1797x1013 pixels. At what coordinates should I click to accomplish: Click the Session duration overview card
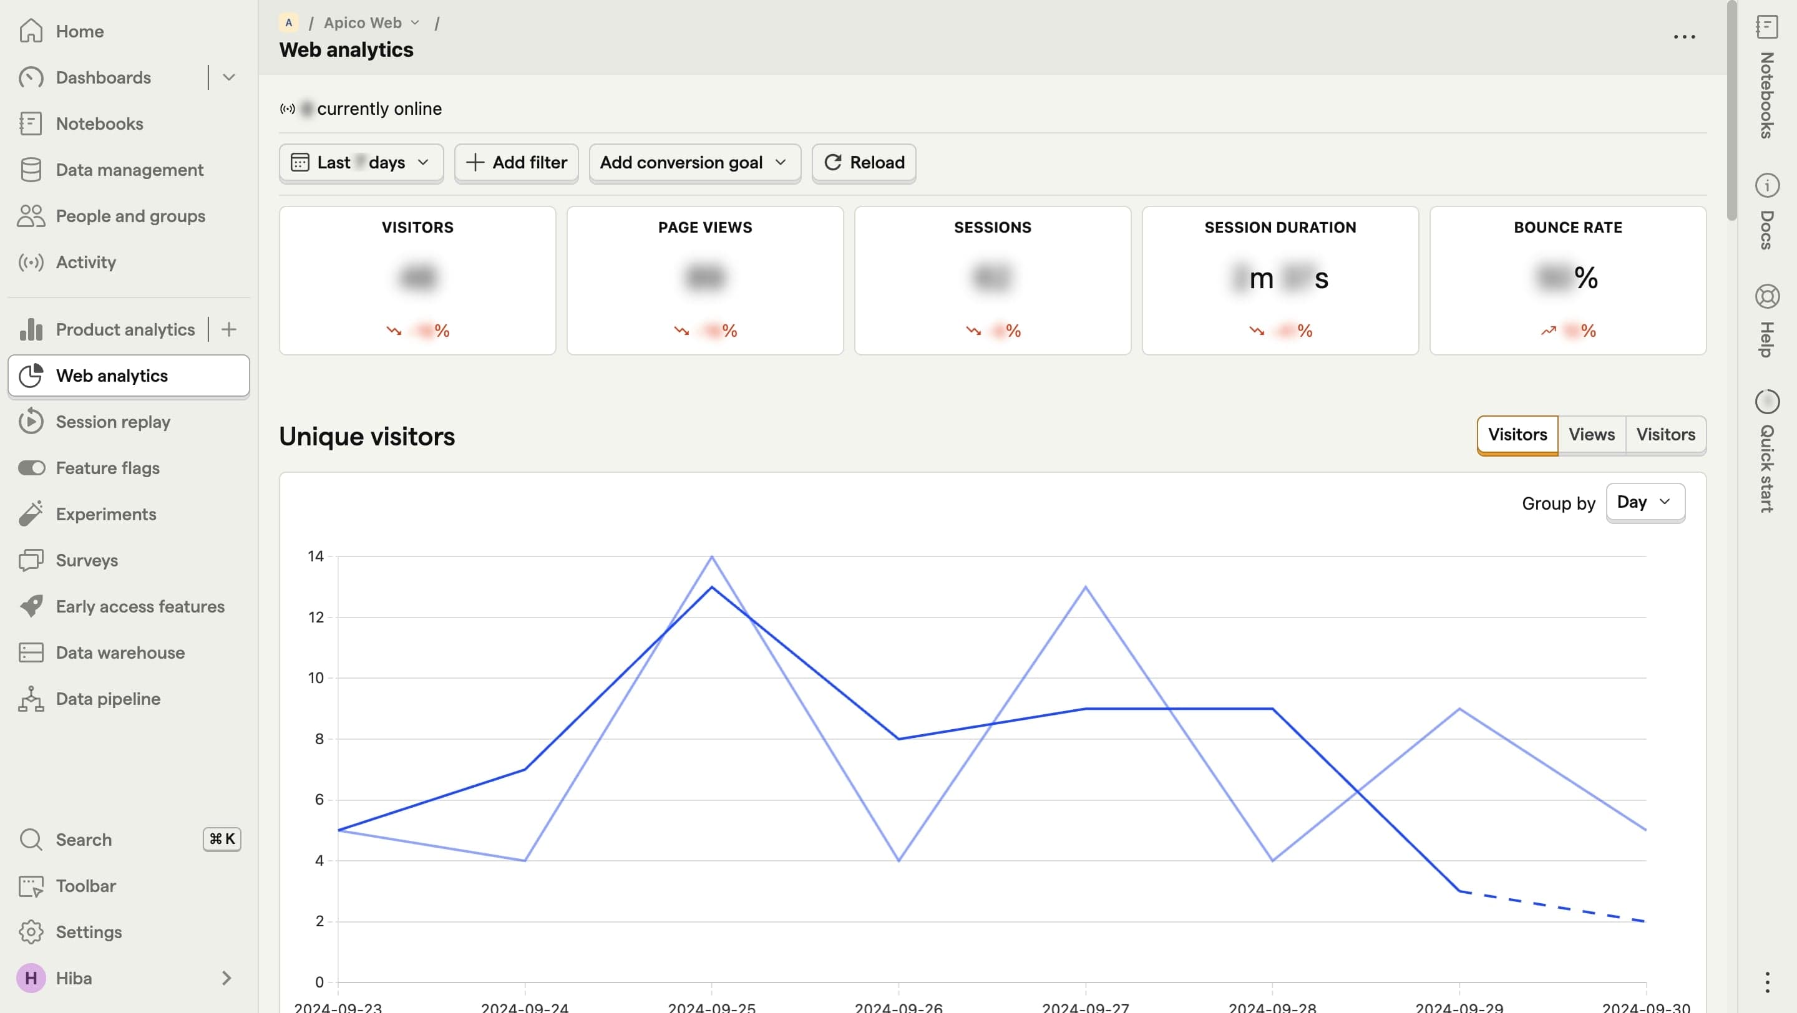pyautogui.click(x=1280, y=280)
